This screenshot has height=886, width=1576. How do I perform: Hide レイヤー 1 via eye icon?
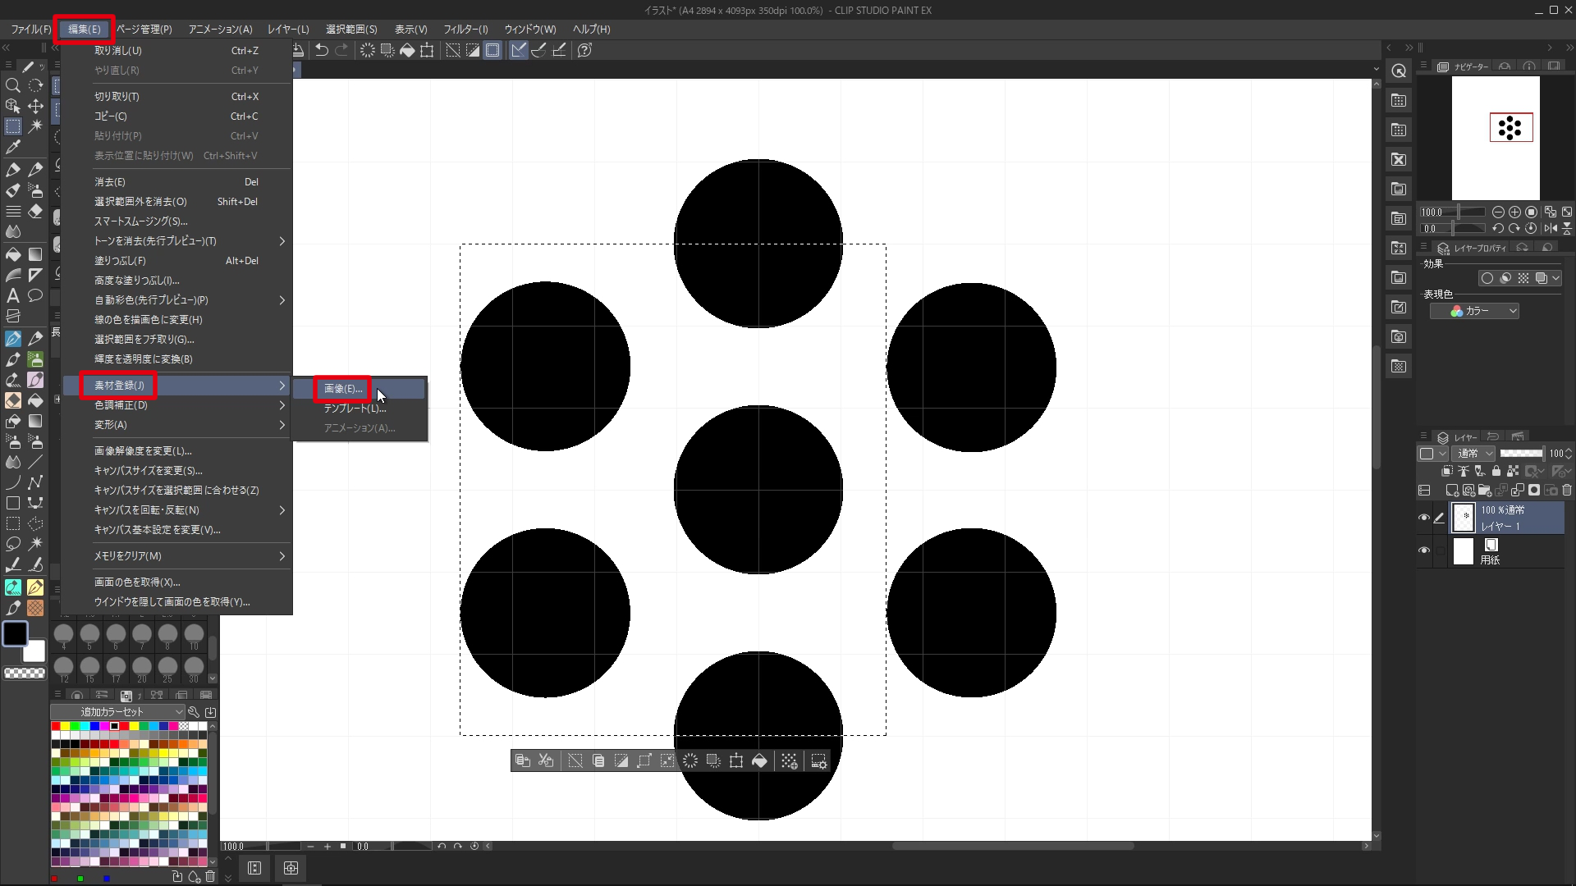pos(1424,518)
